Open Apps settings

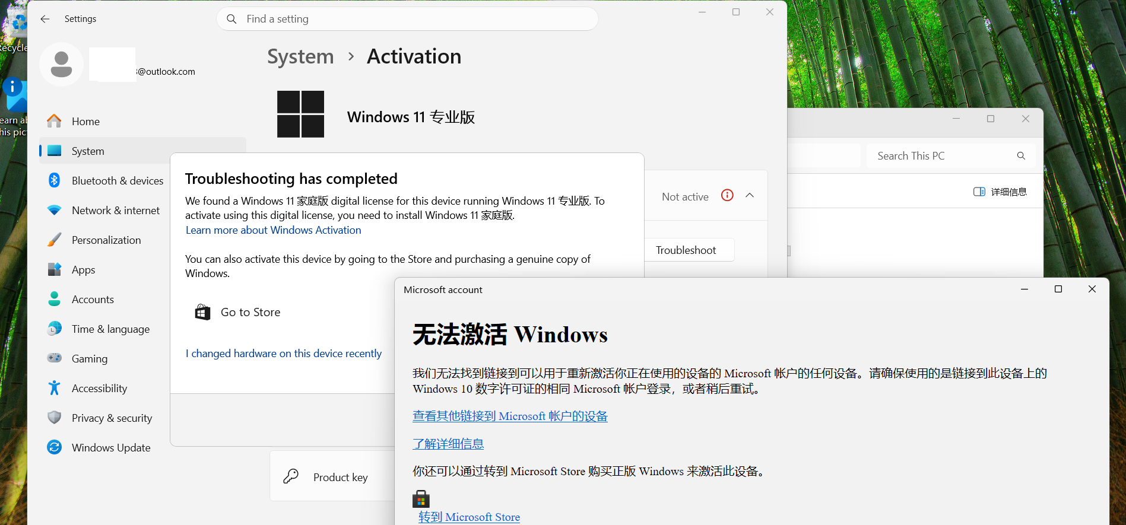106,269
